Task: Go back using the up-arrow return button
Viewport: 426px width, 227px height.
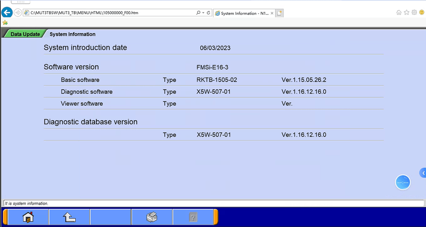Action: click(x=69, y=217)
